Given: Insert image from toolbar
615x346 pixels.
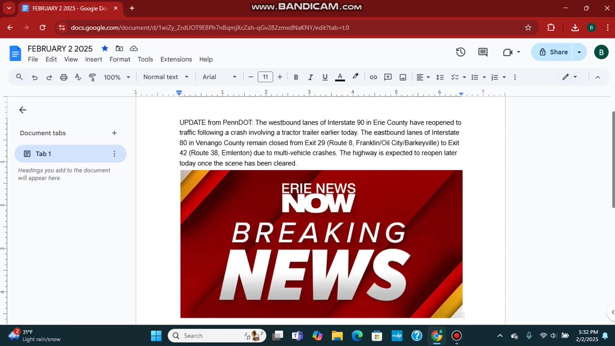Looking at the screenshot, I should (403, 77).
